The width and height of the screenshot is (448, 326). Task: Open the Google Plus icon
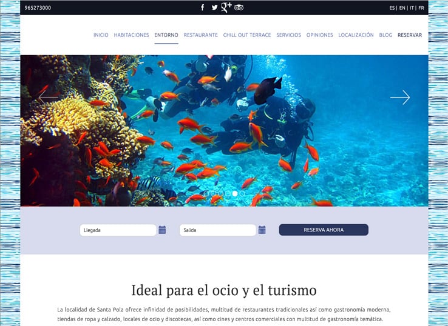(x=226, y=7)
